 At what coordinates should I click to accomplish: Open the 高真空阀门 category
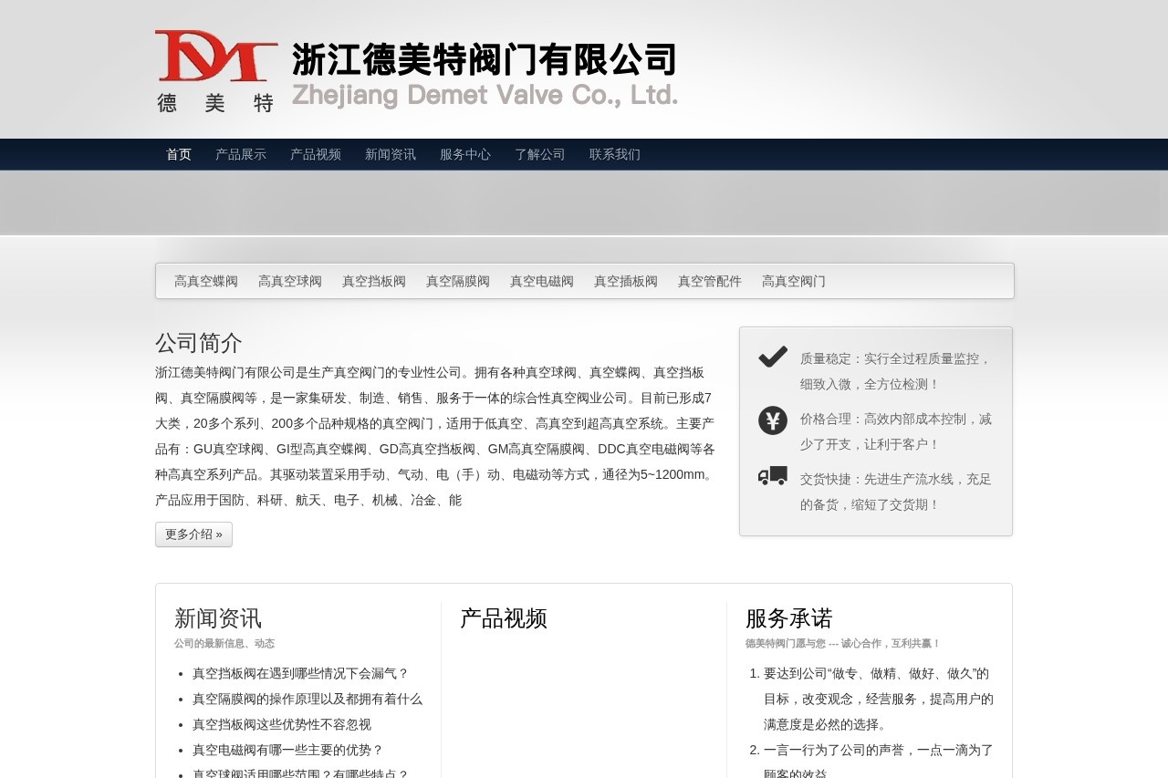tap(793, 281)
